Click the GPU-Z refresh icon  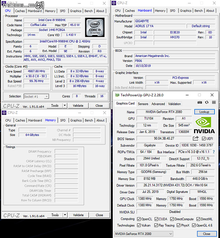tap(207, 102)
